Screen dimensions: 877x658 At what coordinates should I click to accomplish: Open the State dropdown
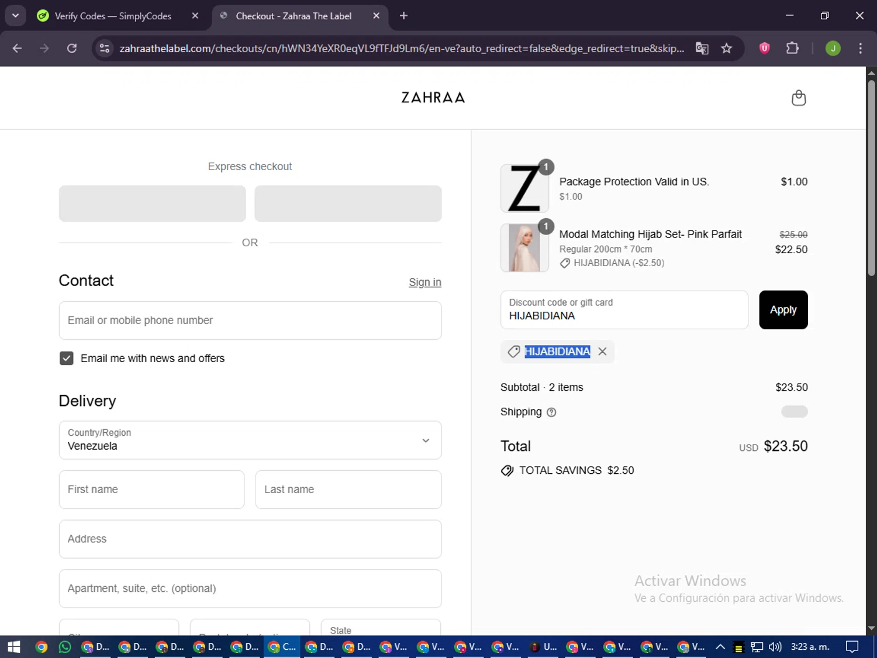tap(381, 628)
